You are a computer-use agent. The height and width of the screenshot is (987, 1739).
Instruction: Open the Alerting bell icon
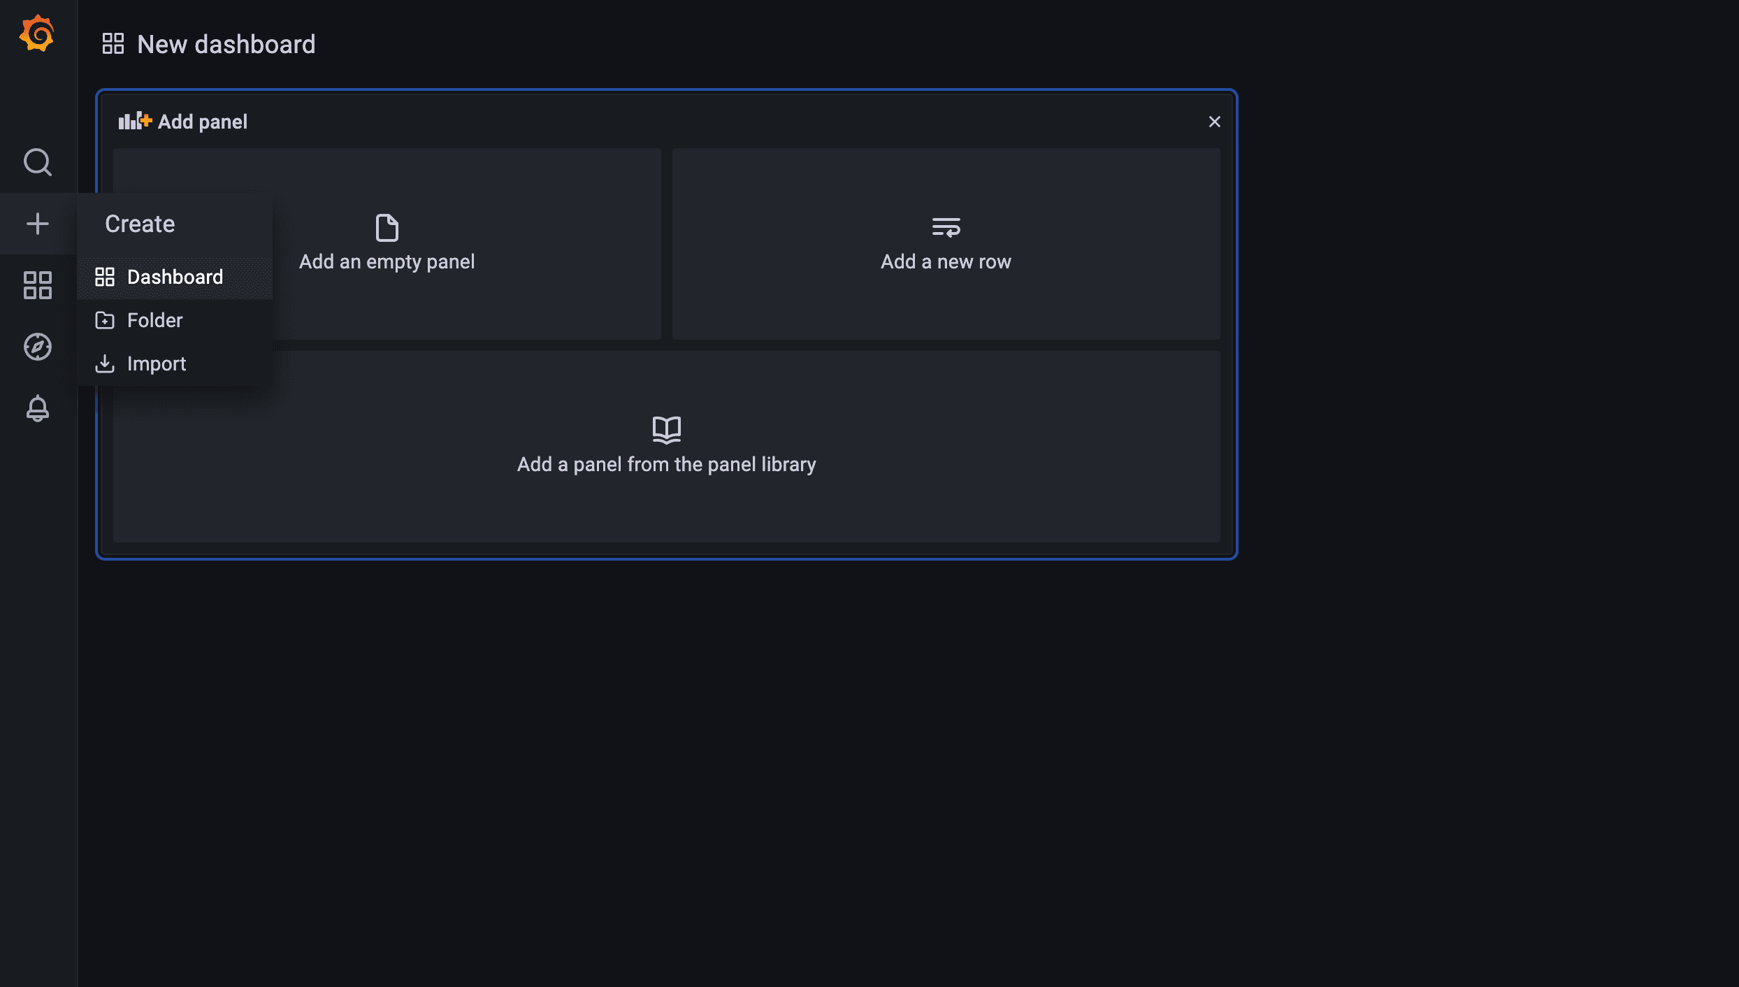[x=37, y=408]
